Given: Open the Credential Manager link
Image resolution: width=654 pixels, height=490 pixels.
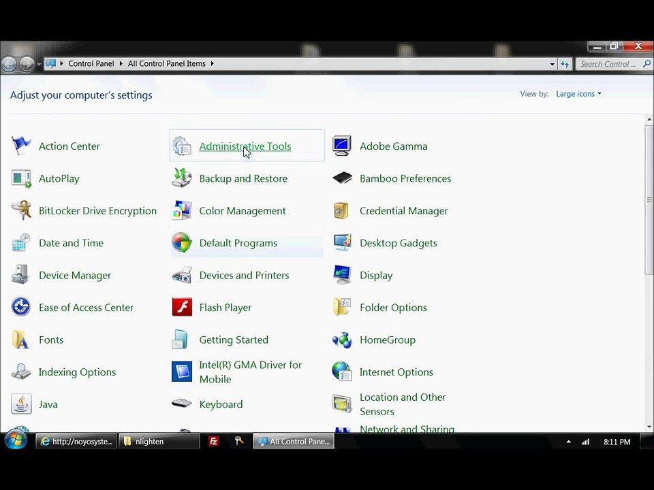Looking at the screenshot, I should 404,211.
